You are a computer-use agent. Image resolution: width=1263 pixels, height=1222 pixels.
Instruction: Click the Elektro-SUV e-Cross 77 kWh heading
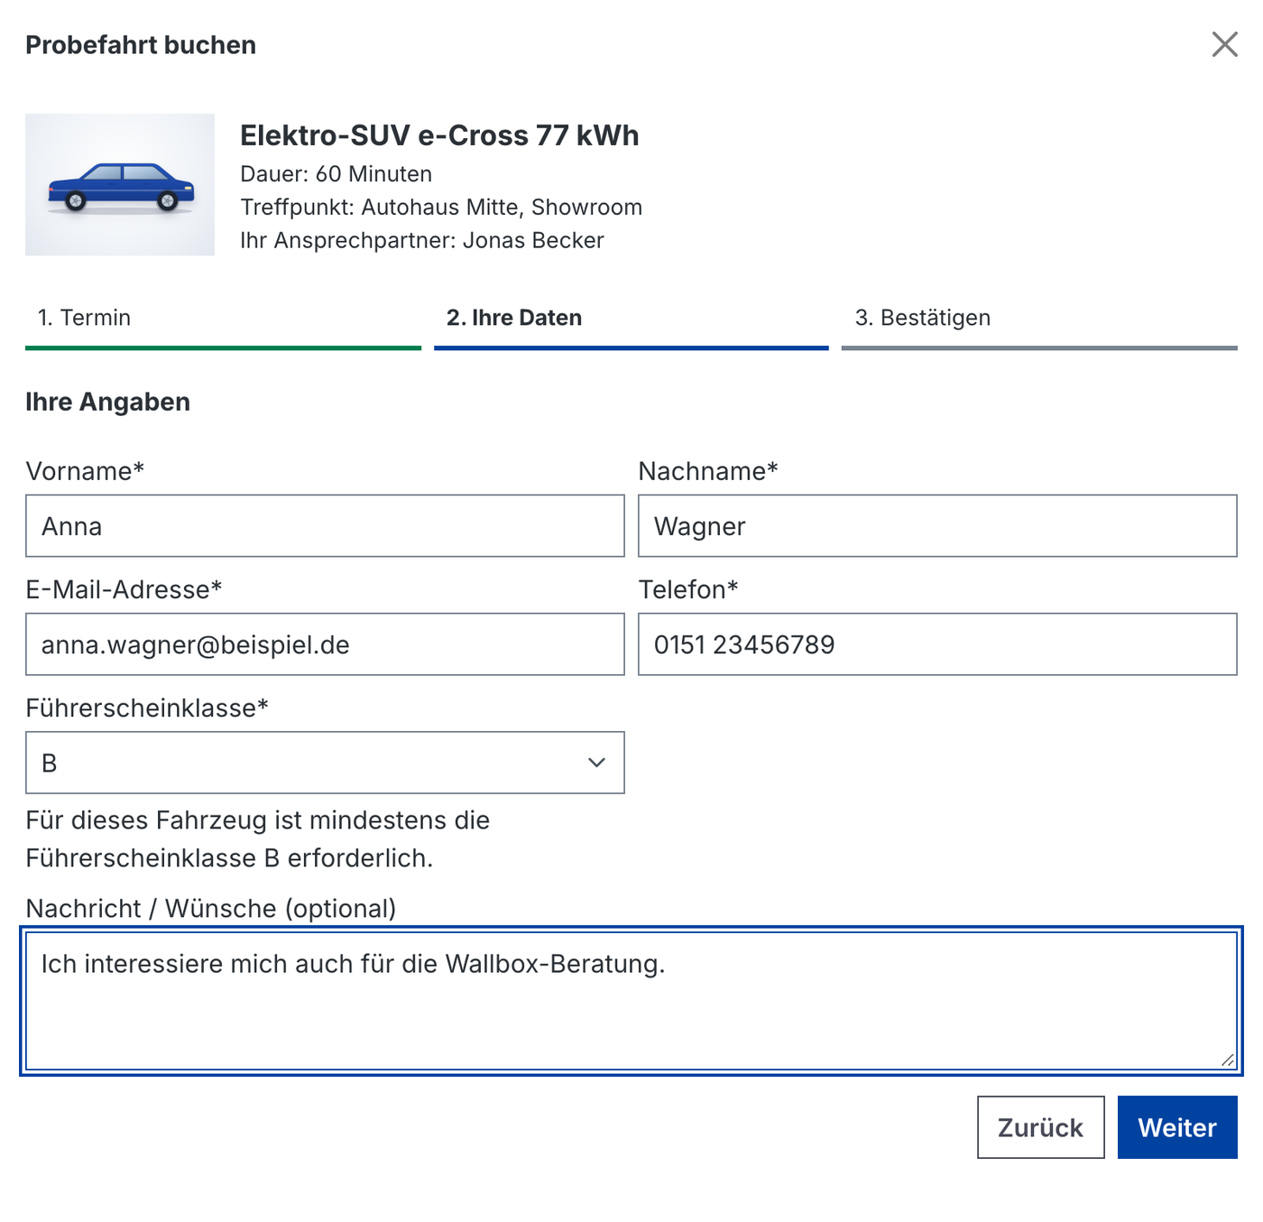439,135
